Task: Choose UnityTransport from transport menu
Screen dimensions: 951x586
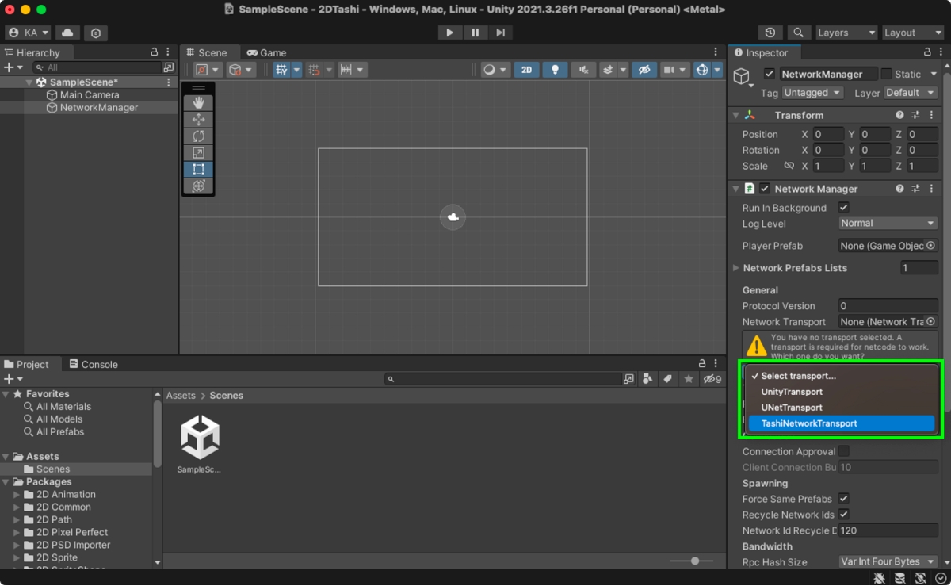Action: pos(842,392)
